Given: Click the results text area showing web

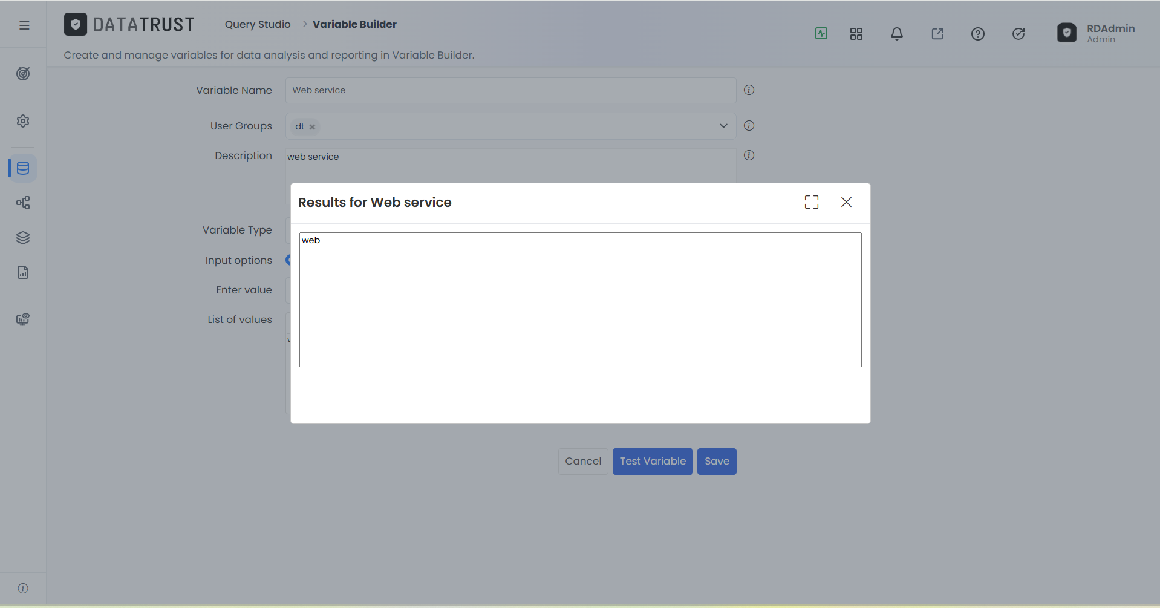Looking at the screenshot, I should [581, 299].
